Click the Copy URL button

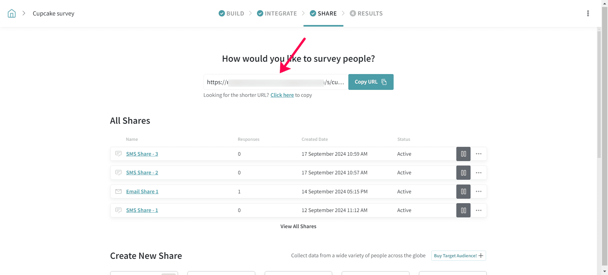(370, 82)
